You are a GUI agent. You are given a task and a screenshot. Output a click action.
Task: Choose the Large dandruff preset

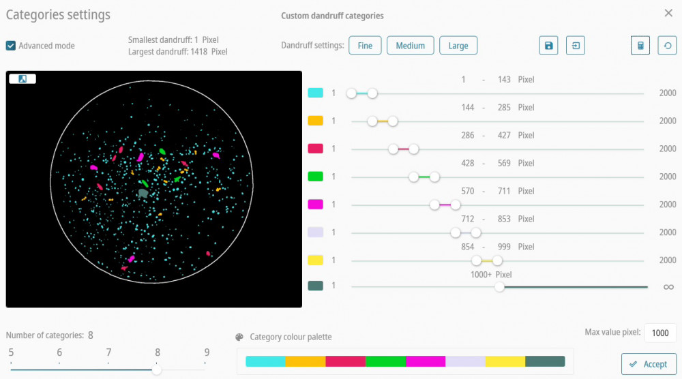point(458,46)
